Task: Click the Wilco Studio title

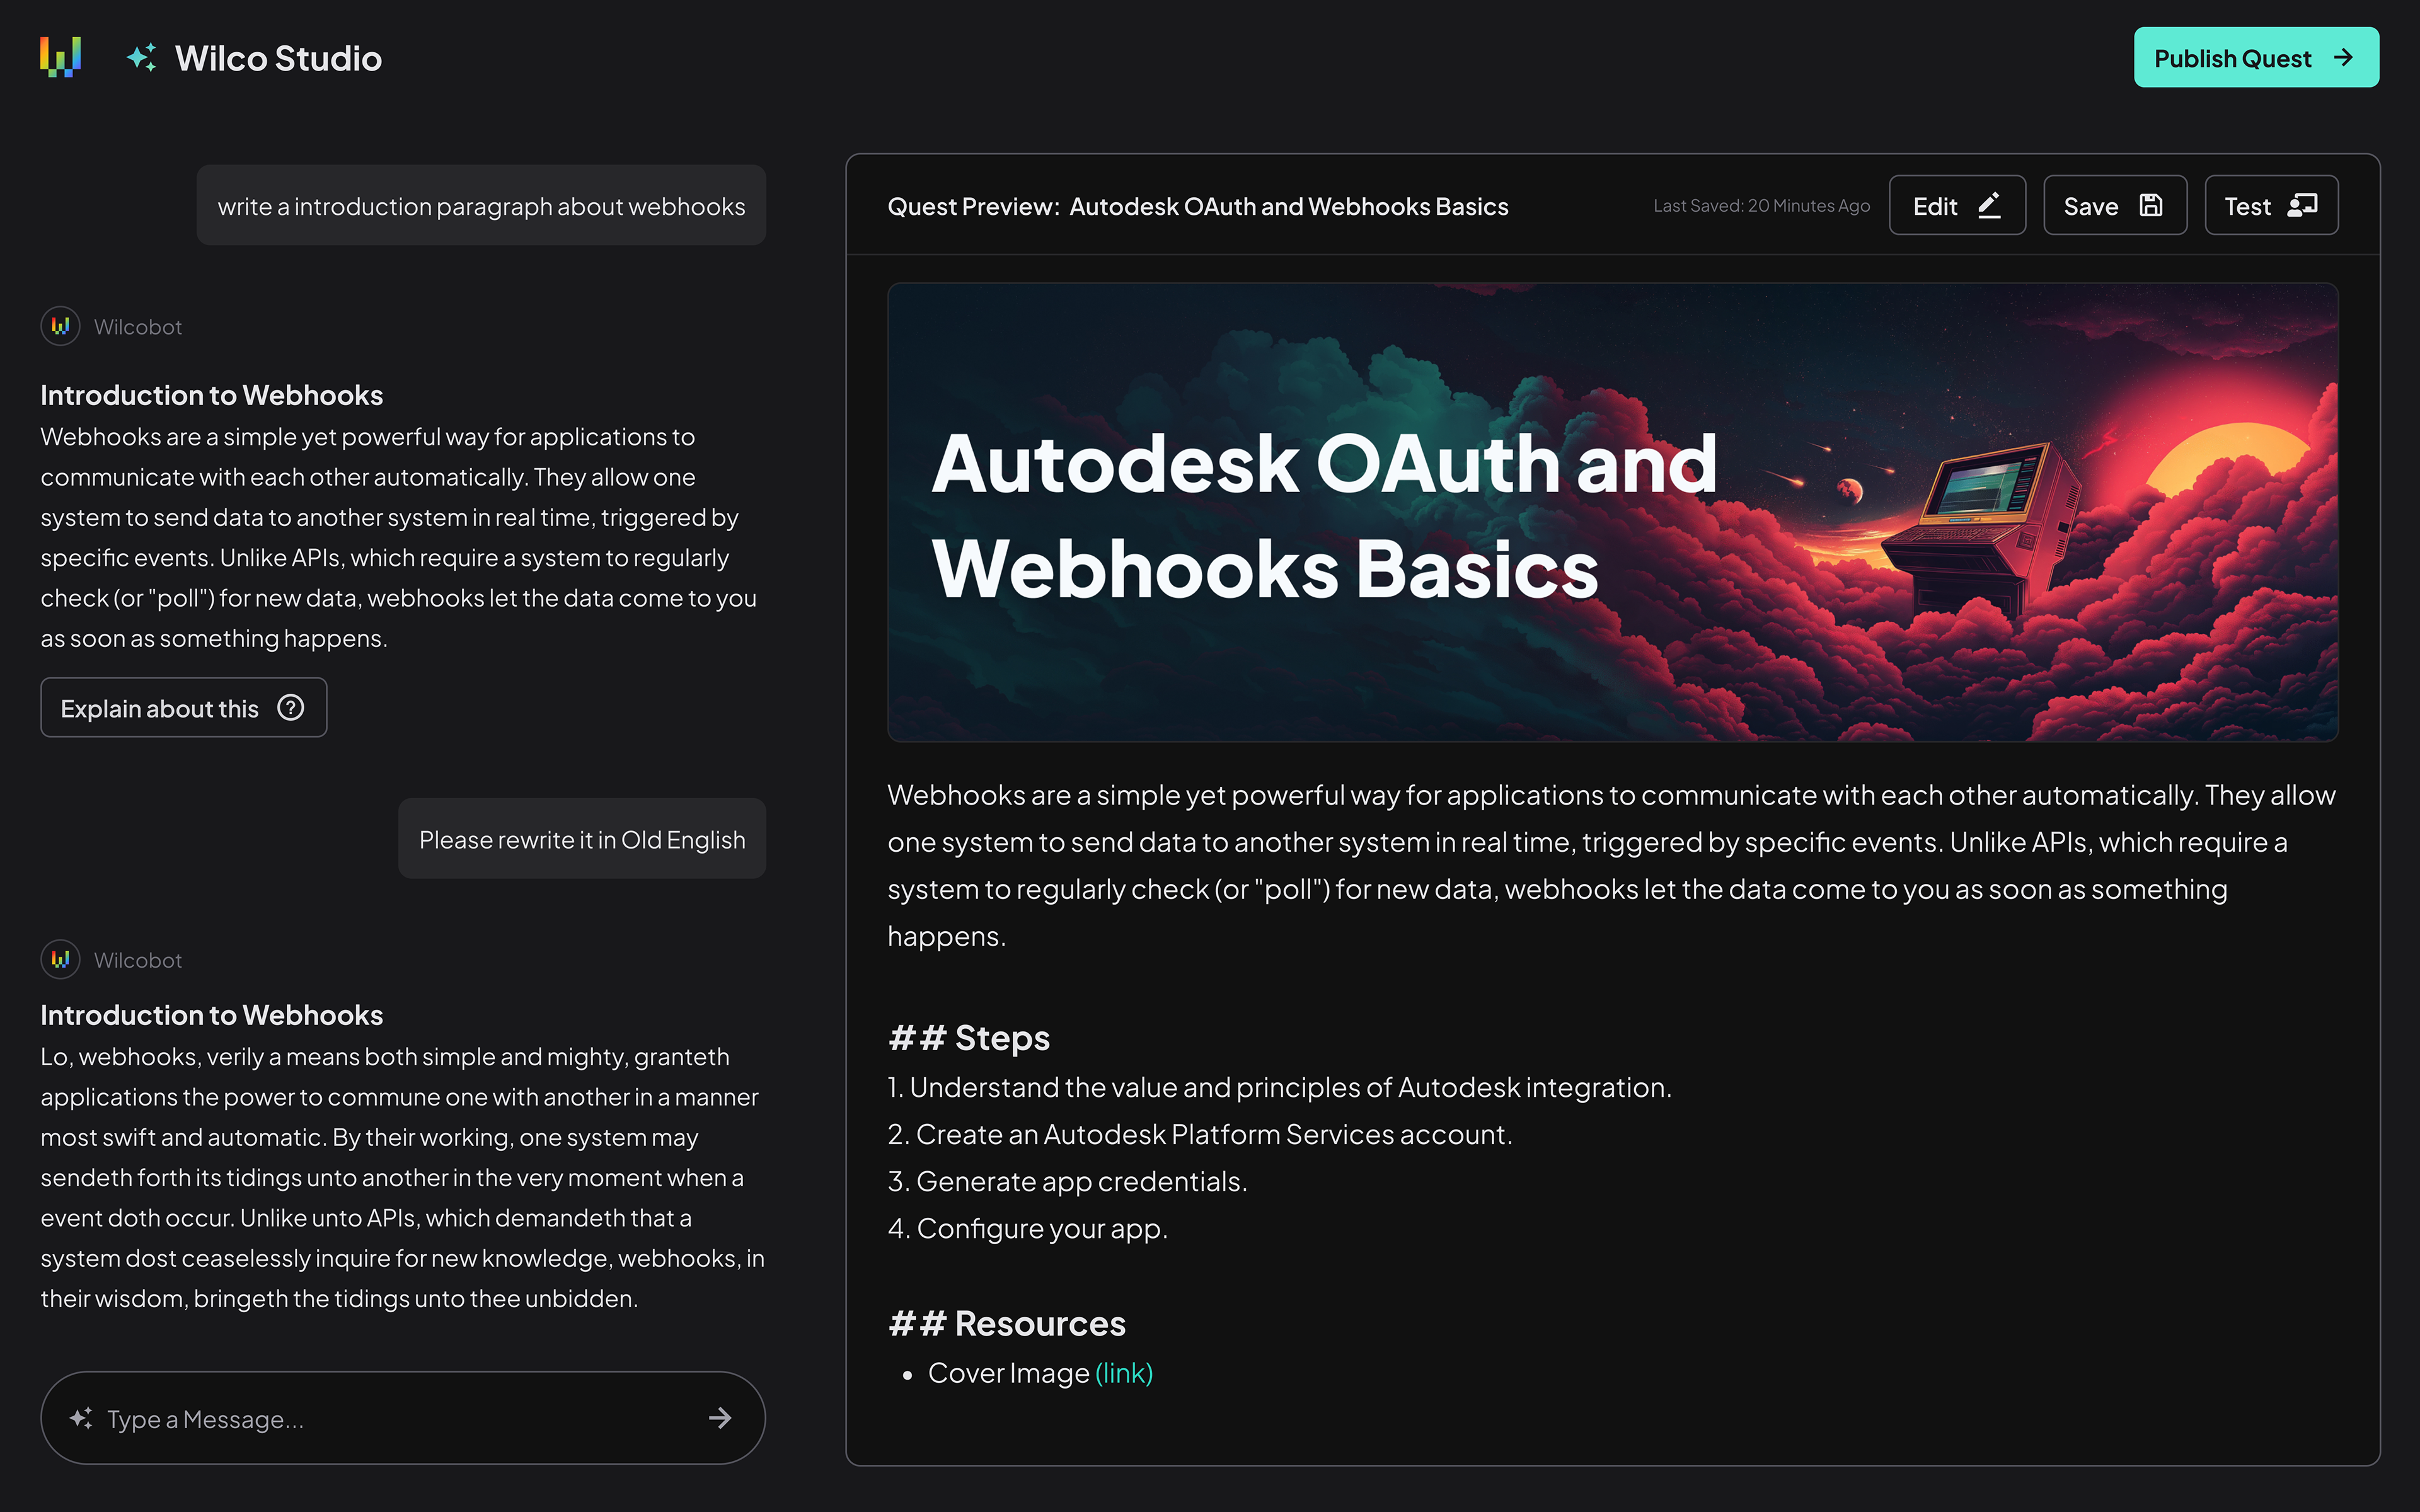Action: [x=278, y=58]
